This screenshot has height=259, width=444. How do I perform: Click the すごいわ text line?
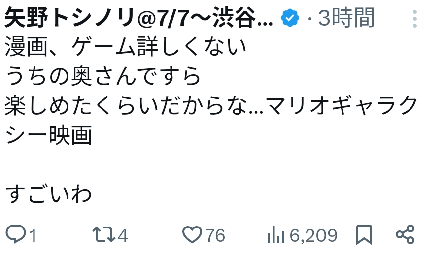click(x=49, y=194)
